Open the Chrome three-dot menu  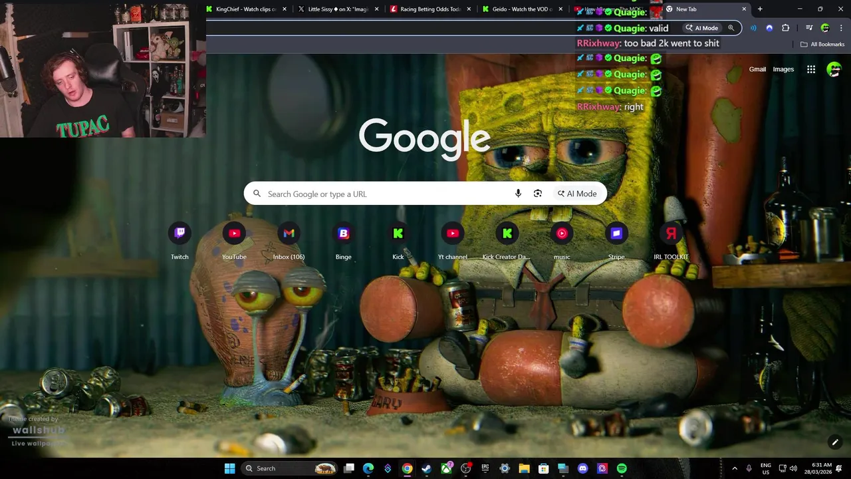[x=840, y=28]
